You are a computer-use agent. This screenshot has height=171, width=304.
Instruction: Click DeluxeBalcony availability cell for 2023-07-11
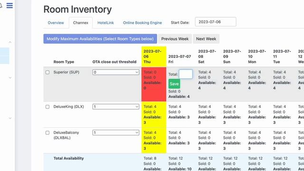284,141
